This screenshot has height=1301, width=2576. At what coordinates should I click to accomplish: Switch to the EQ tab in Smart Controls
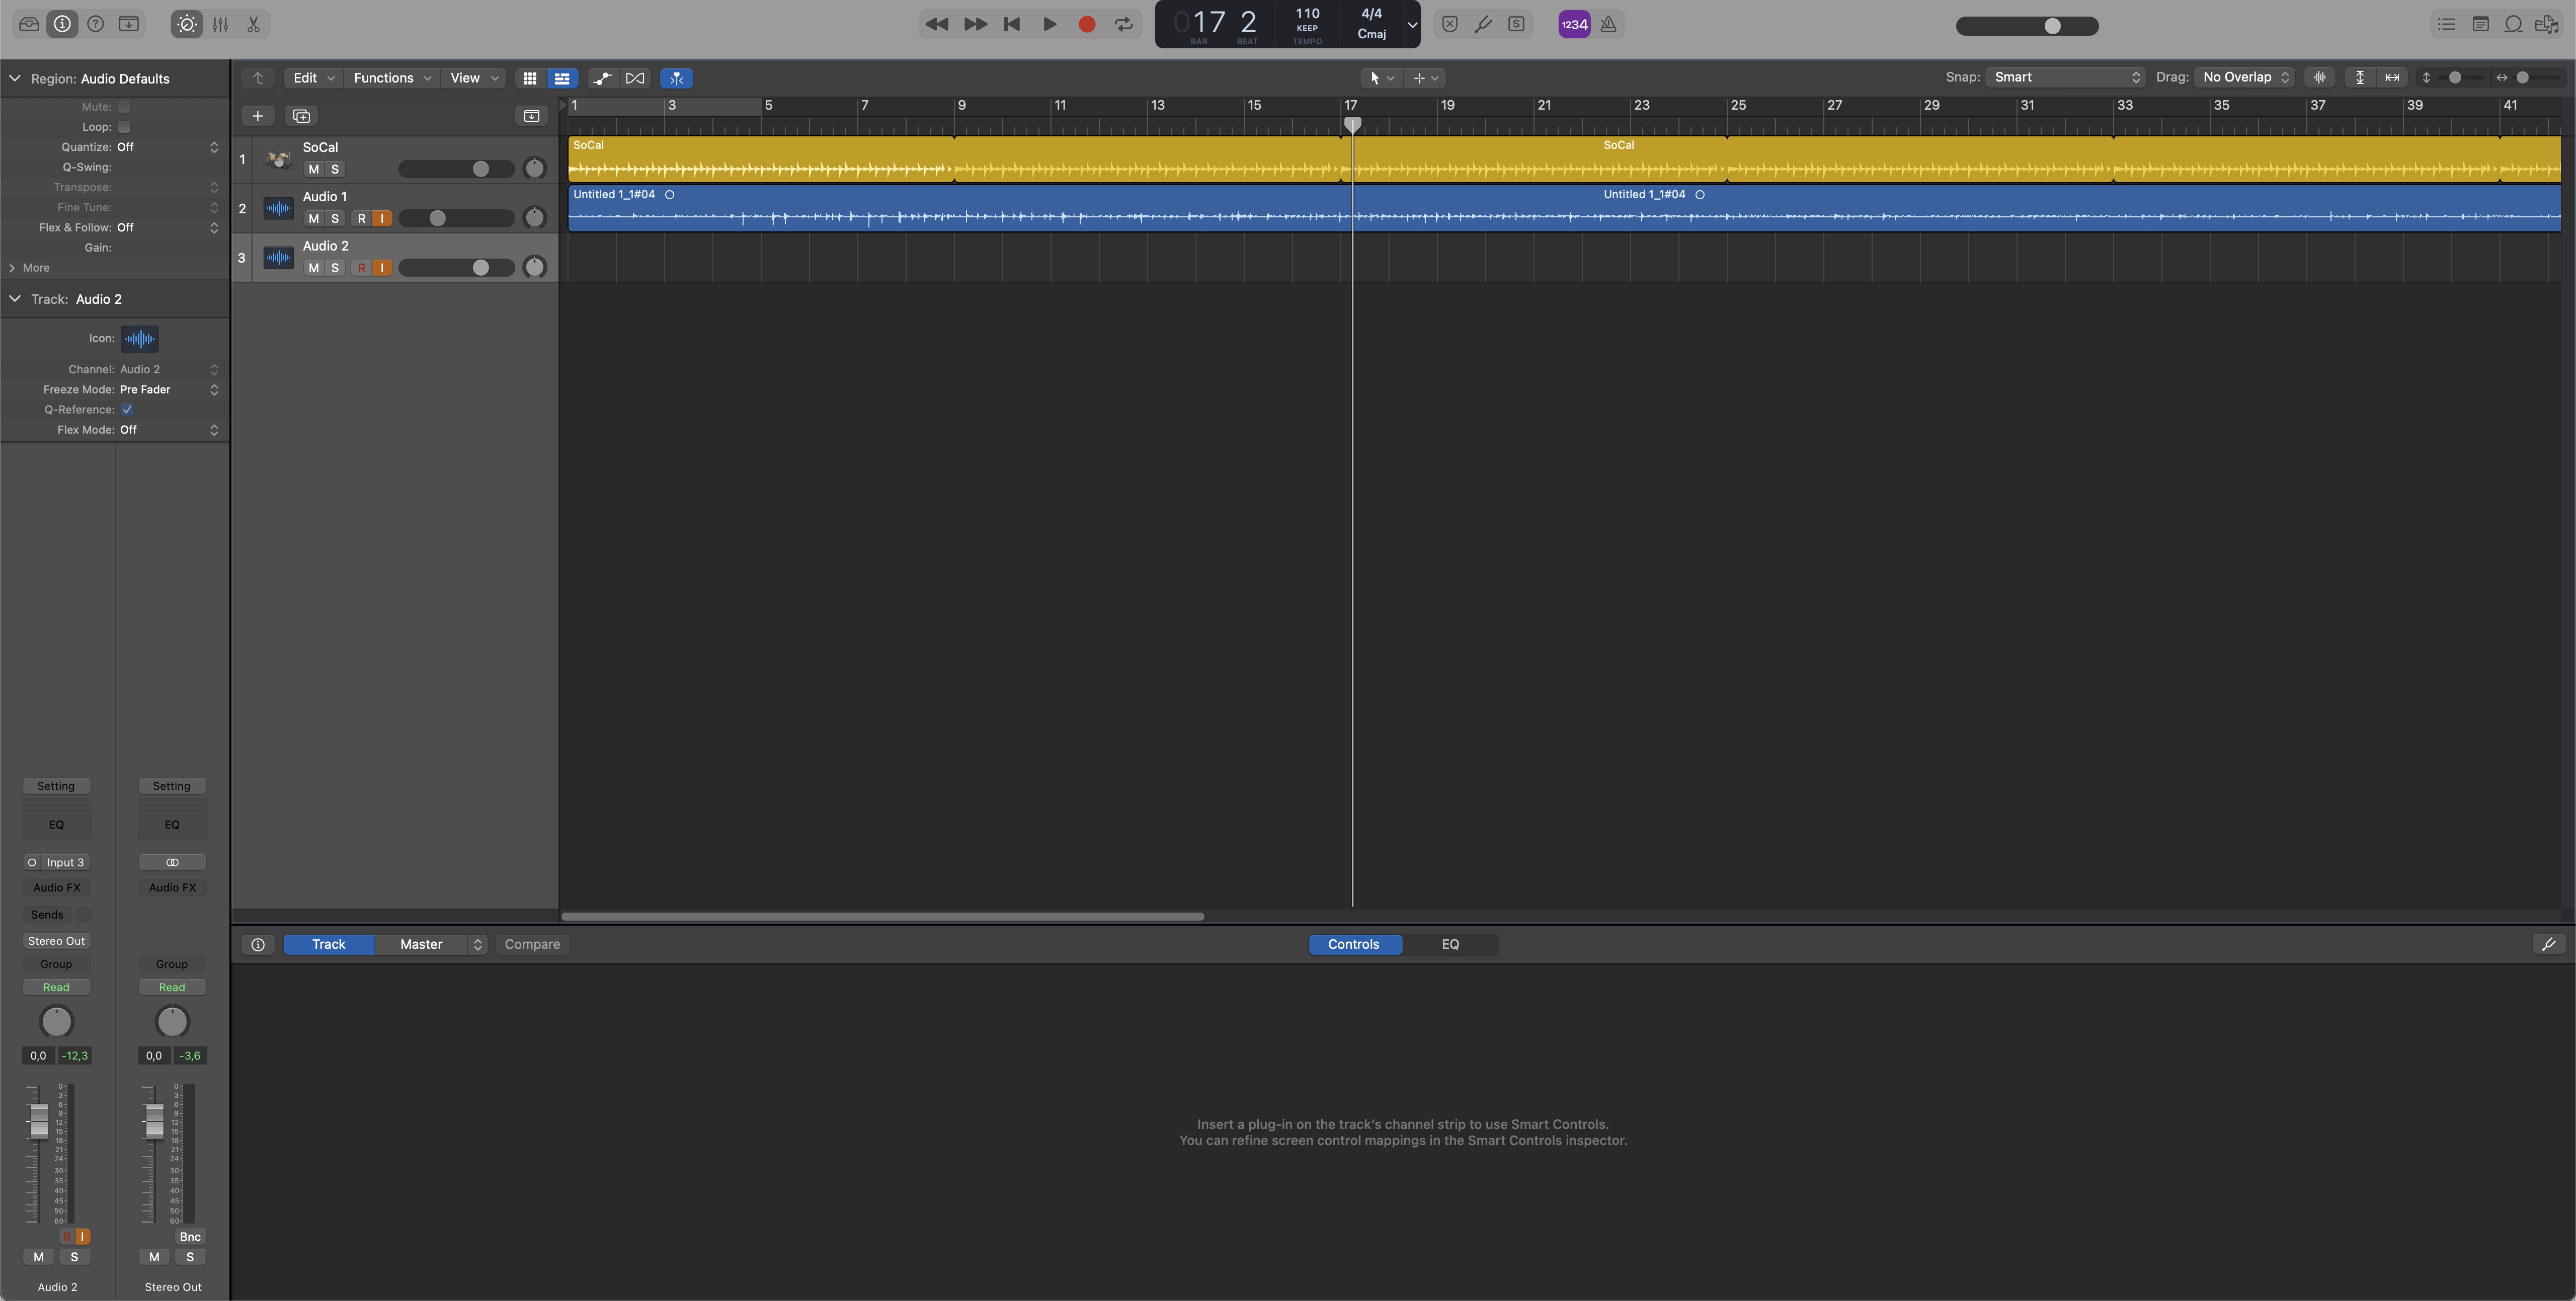click(x=1449, y=944)
